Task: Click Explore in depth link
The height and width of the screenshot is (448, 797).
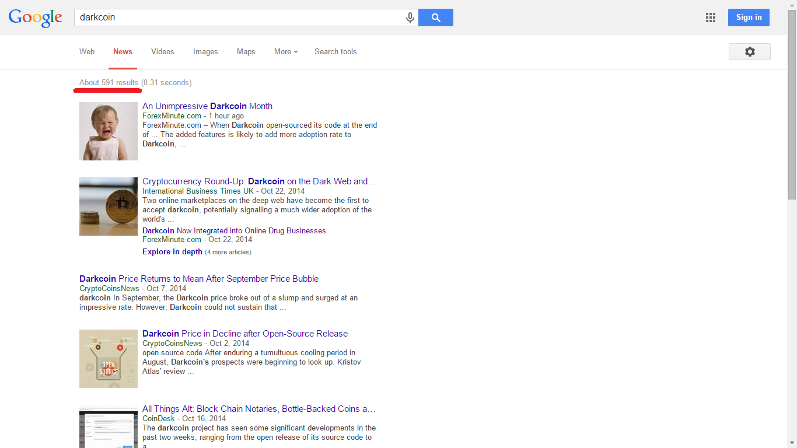Action: [x=172, y=252]
